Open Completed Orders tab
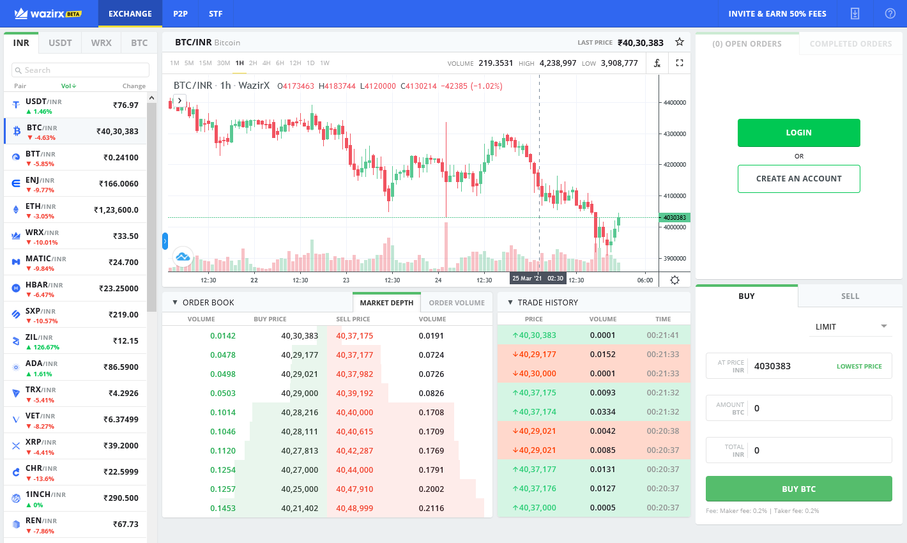The image size is (907, 543). (851, 43)
